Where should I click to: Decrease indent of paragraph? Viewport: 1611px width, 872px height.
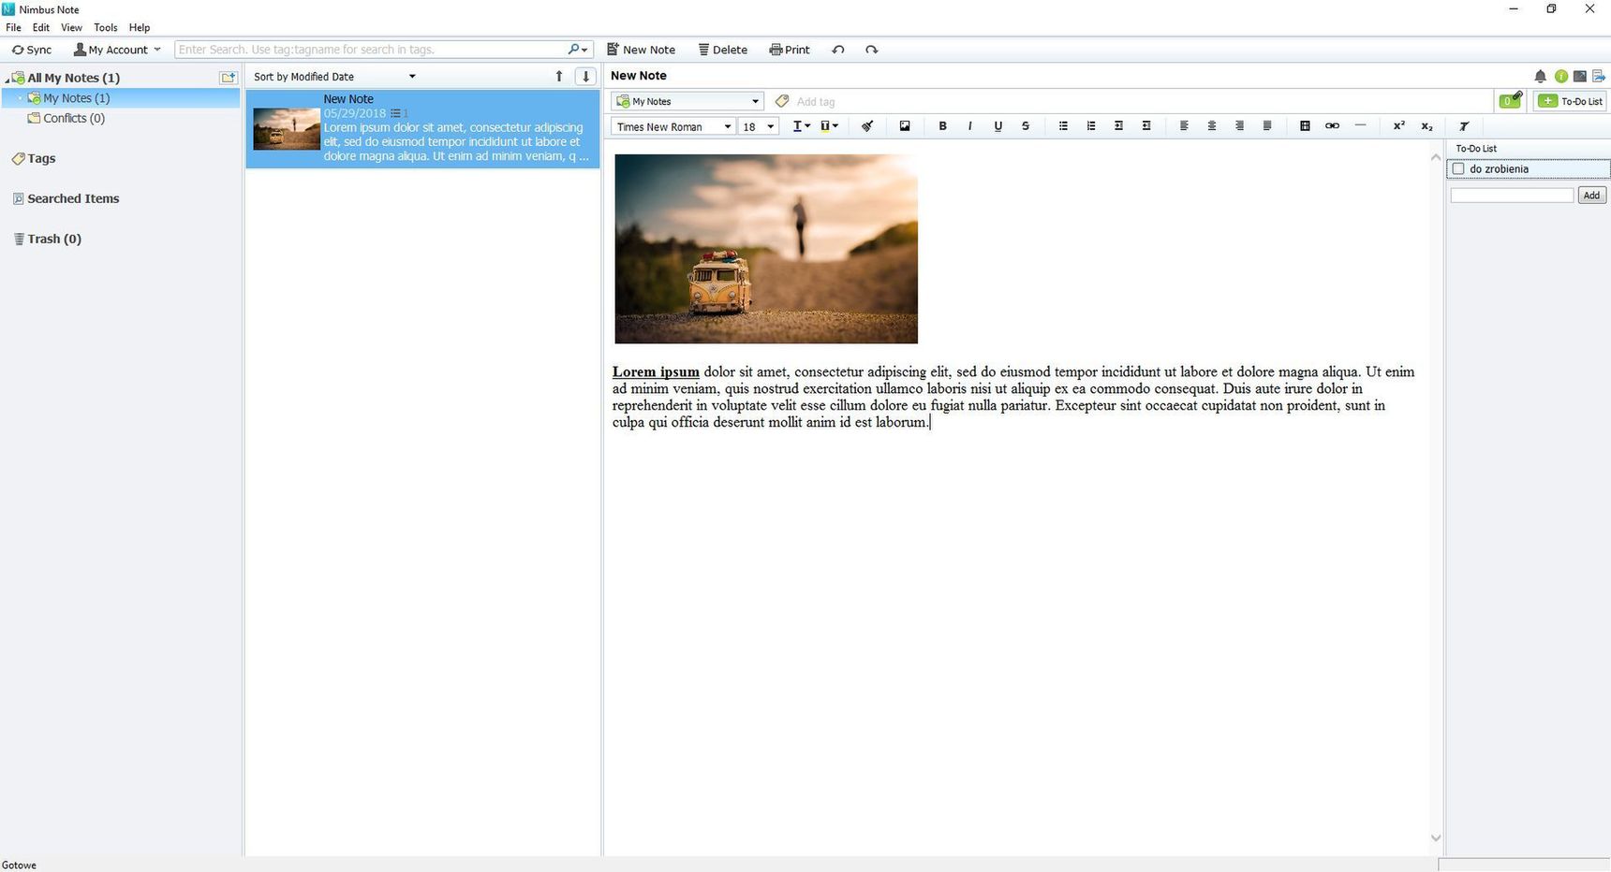pyautogui.click(x=1146, y=126)
